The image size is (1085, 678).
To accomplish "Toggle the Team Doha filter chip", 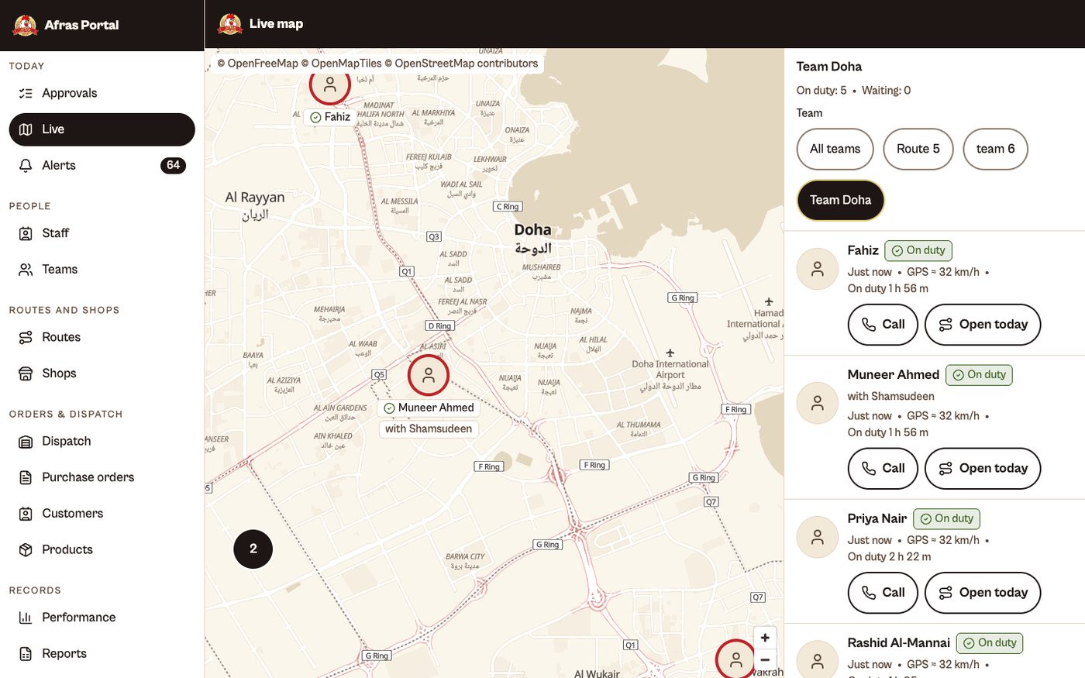I will 840,200.
